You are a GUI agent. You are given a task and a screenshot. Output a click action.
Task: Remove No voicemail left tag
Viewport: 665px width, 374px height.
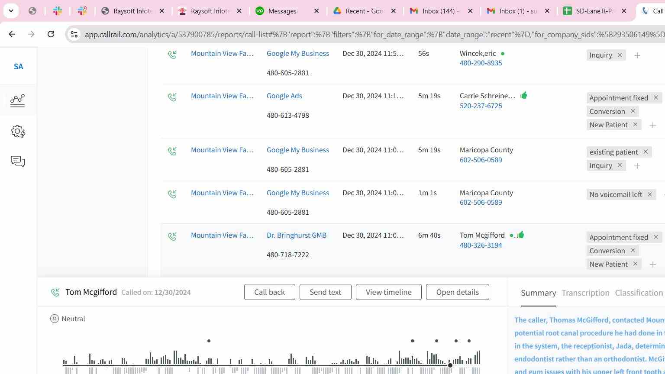[x=649, y=194]
